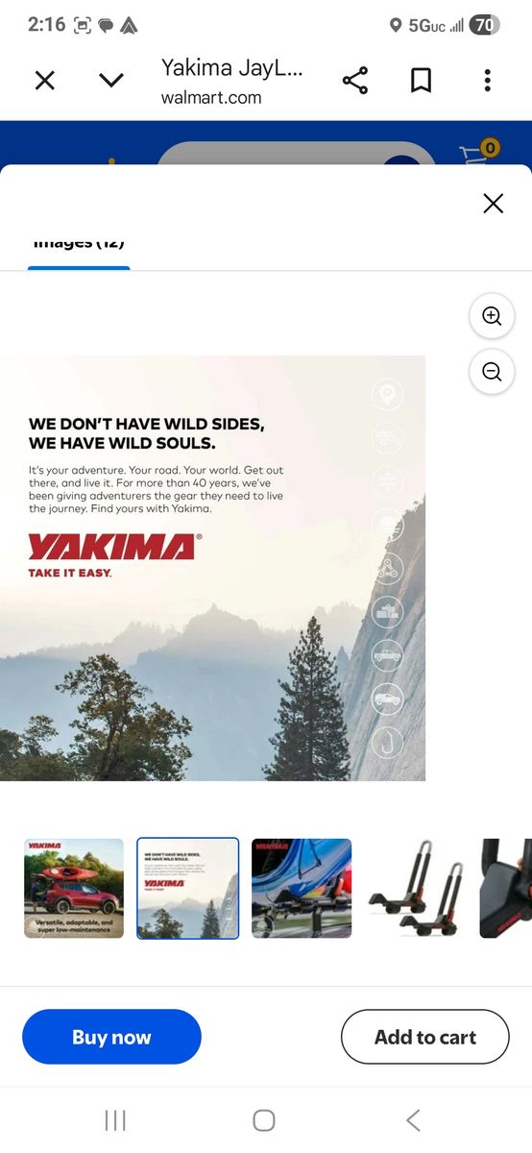
Task: Tap the Android home navigation button
Action: point(264,1119)
